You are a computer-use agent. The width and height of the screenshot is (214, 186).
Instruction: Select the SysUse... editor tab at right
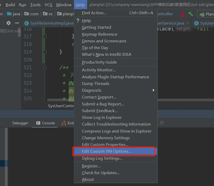[x=204, y=23]
